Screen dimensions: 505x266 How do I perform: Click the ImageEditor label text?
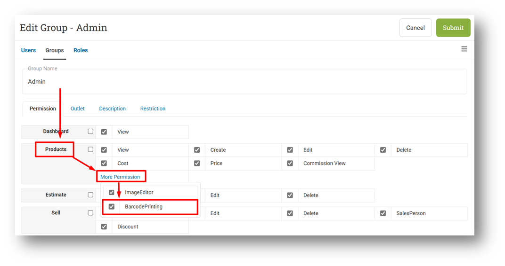click(139, 192)
